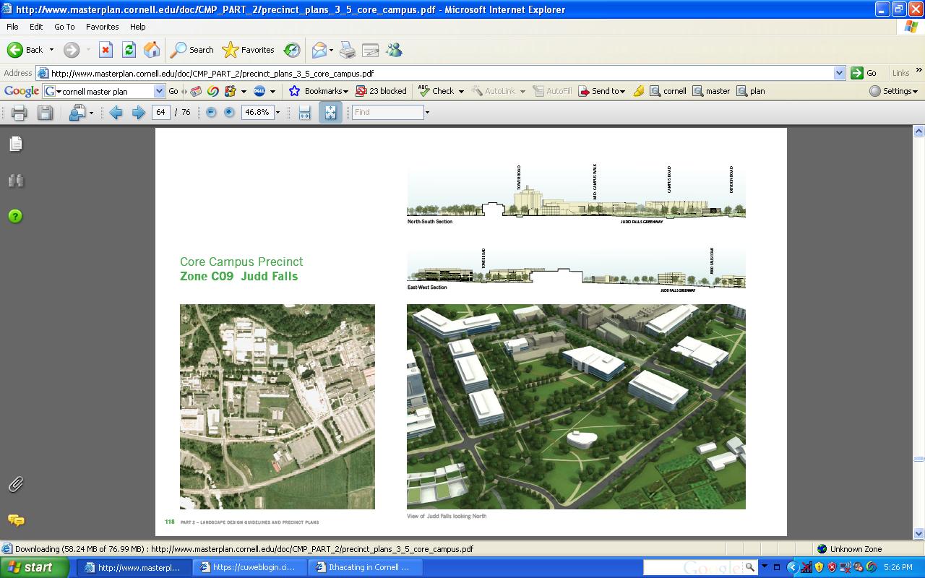Click the PDF page number field
Viewport: 925px width, 578px height.
pyautogui.click(x=160, y=113)
